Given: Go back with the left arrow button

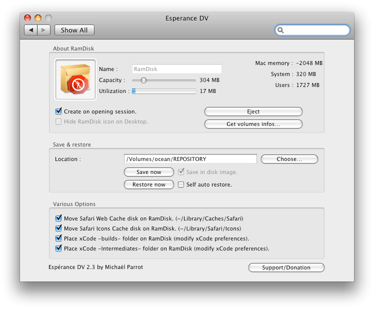Looking at the screenshot, I should coord(31,30).
